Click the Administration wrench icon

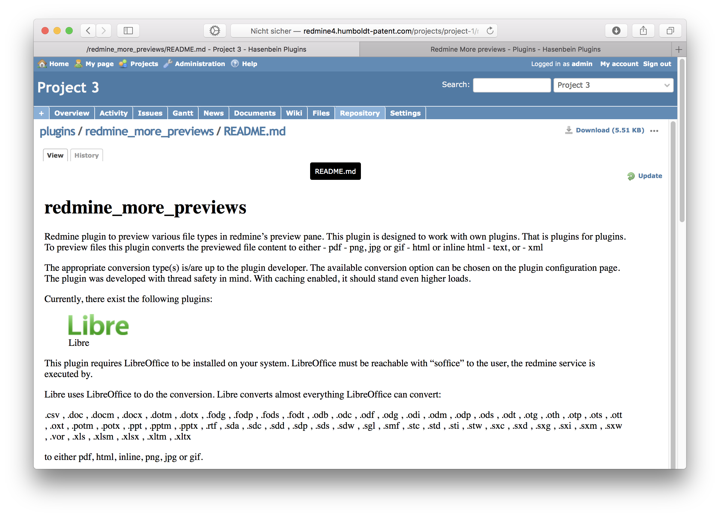tap(168, 64)
